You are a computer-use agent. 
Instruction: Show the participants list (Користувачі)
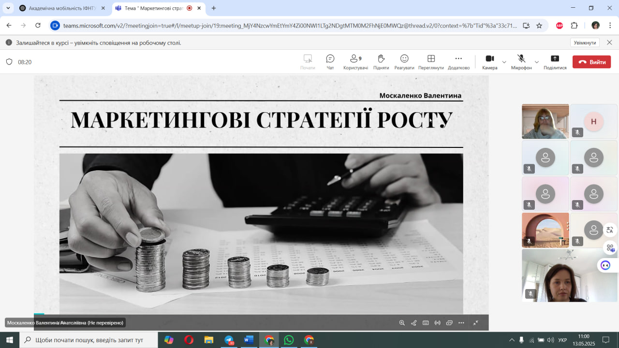(355, 61)
